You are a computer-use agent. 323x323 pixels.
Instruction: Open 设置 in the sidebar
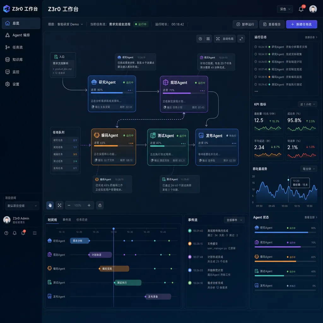coord(21,84)
